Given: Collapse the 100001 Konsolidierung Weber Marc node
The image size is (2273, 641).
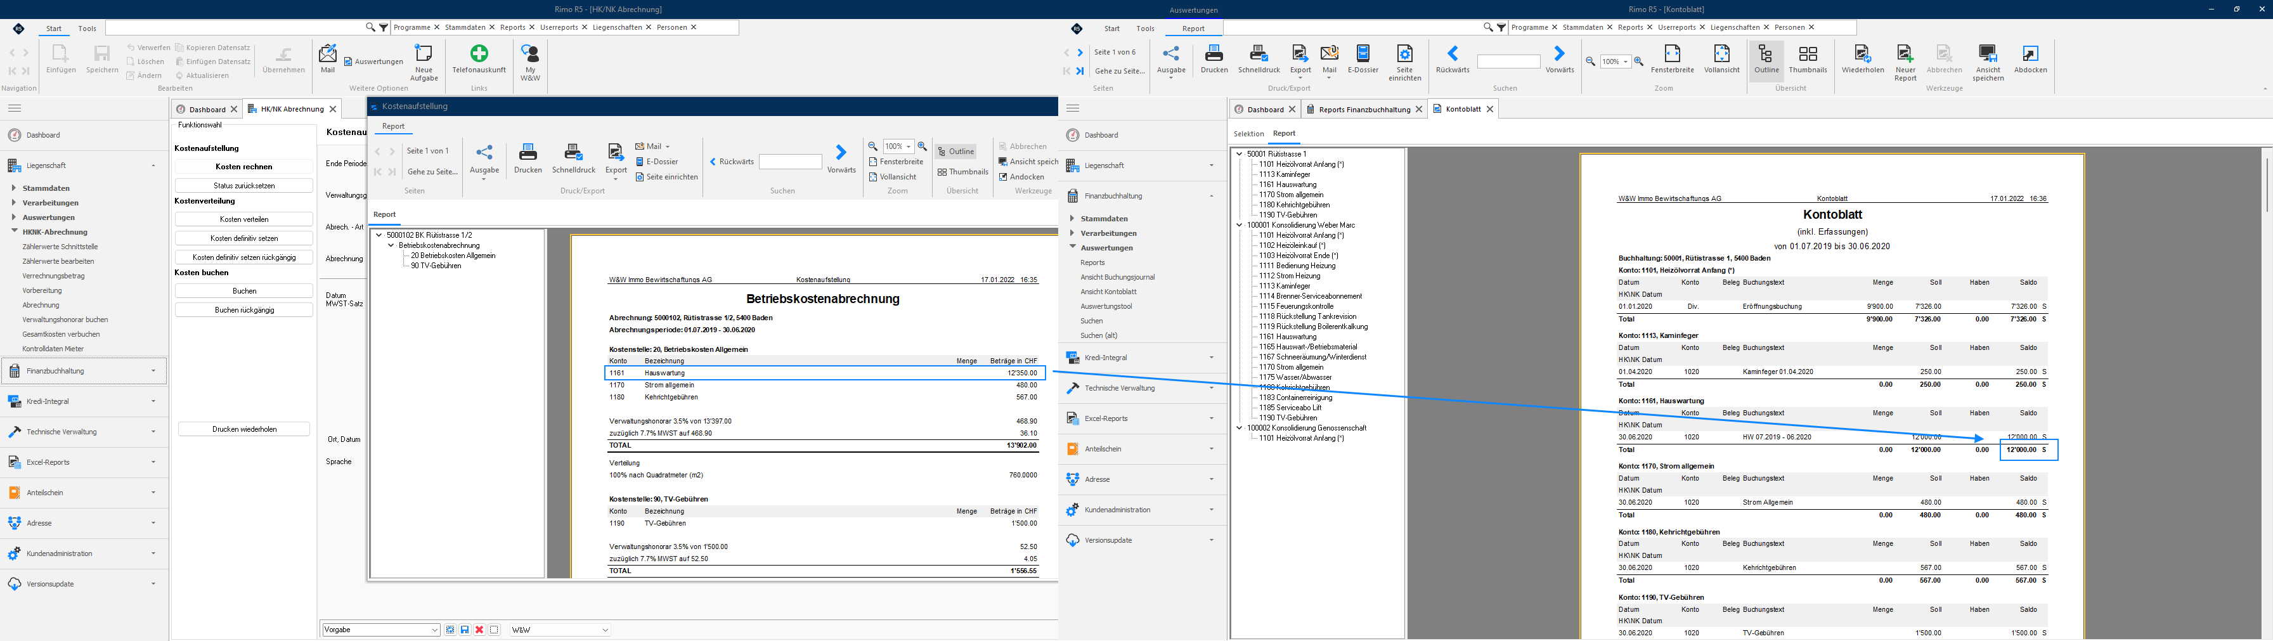Looking at the screenshot, I should [x=1239, y=225].
